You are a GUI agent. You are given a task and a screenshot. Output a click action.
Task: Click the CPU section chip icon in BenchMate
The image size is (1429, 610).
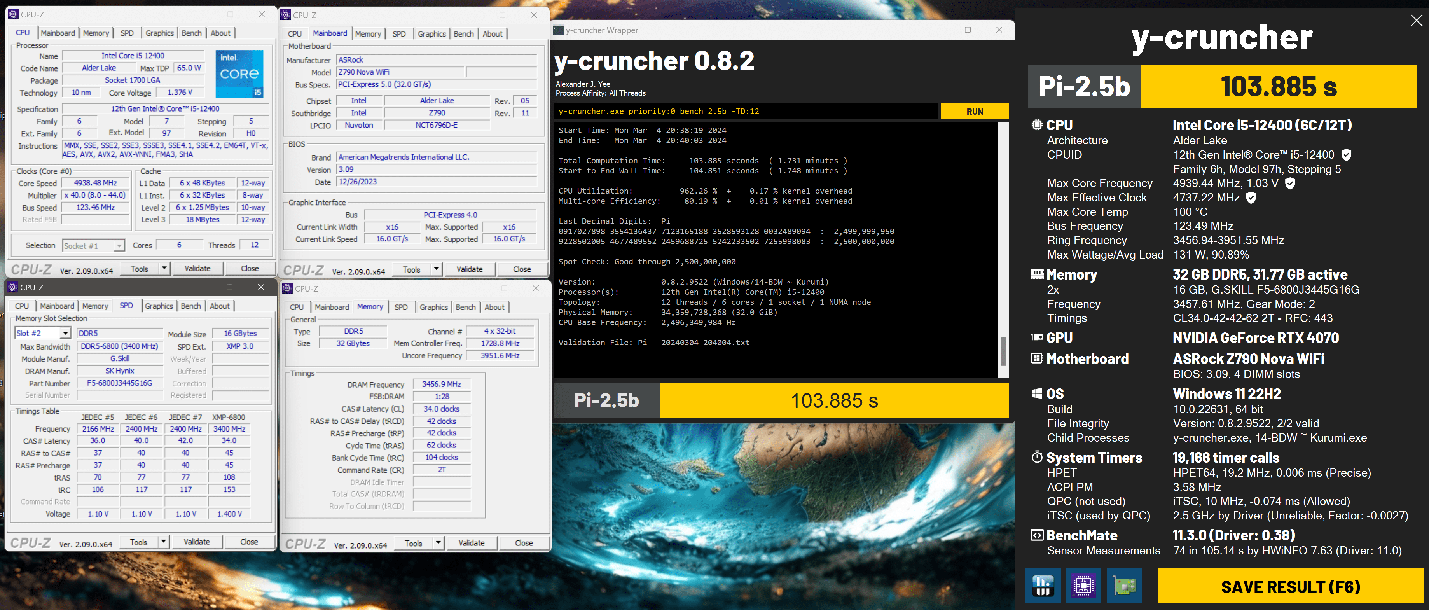pos(1037,125)
